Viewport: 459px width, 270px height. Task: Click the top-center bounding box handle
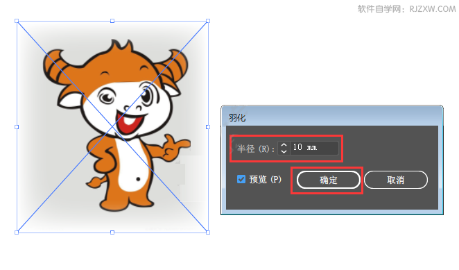point(112,21)
